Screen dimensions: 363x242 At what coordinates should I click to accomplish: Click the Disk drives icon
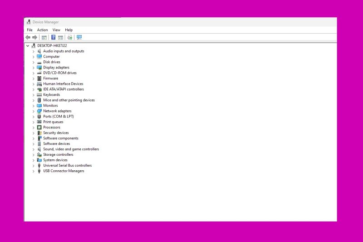39,62
